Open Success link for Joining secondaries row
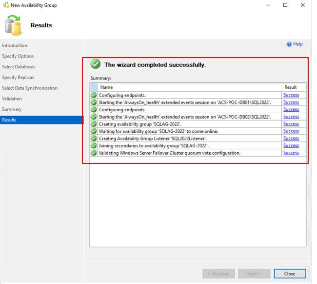The image size is (317, 284). pyautogui.click(x=291, y=145)
